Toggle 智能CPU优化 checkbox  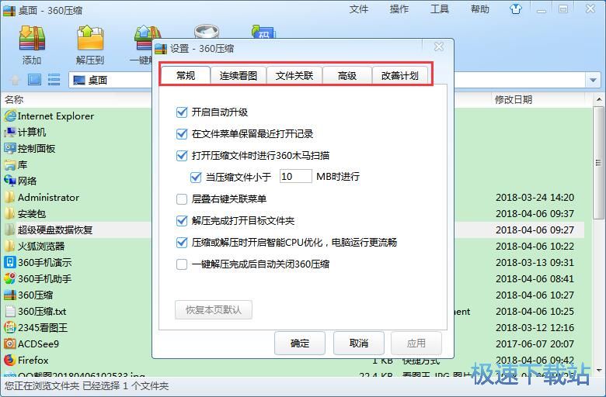182,242
